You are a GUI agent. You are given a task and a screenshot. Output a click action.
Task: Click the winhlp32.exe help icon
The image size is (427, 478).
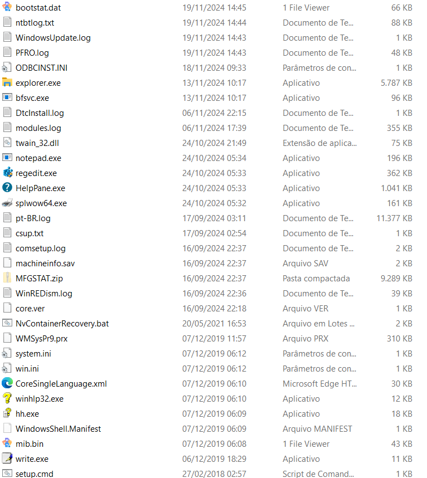pos(7,398)
